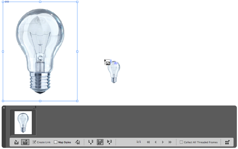
Task: Open Edit Custom Style Mapping icon
Action: [x=78, y=142]
